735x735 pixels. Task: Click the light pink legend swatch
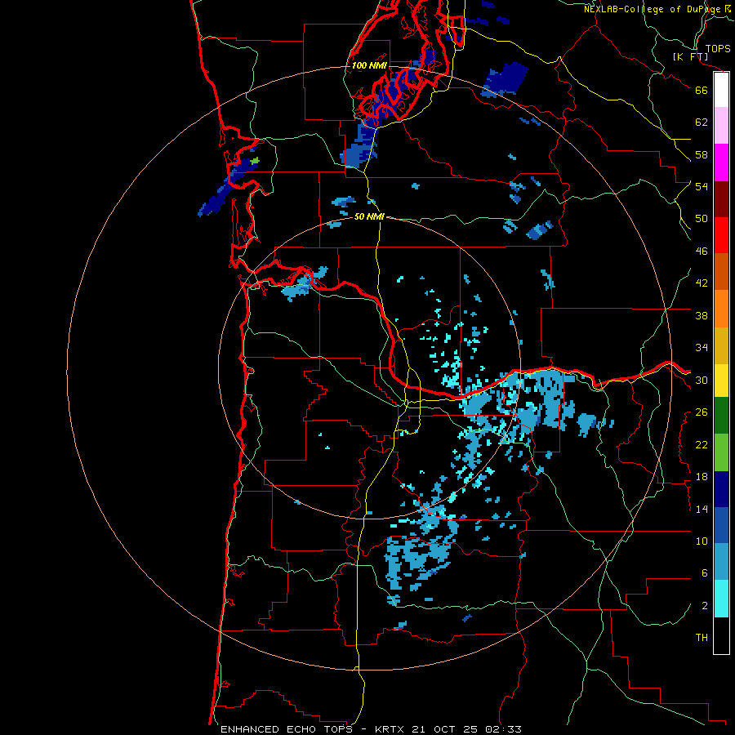pos(721,126)
